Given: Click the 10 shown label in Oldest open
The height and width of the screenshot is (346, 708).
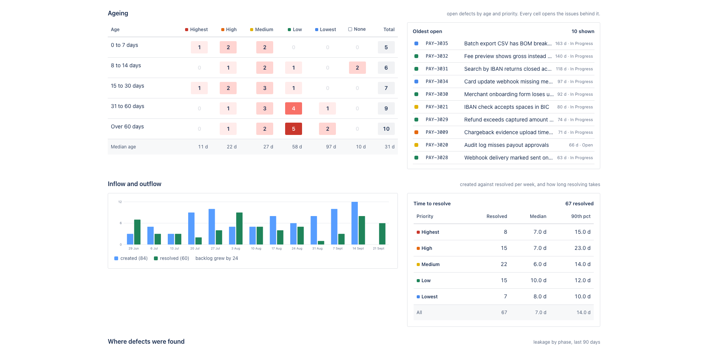Looking at the screenshot, I should pos(583,32).
